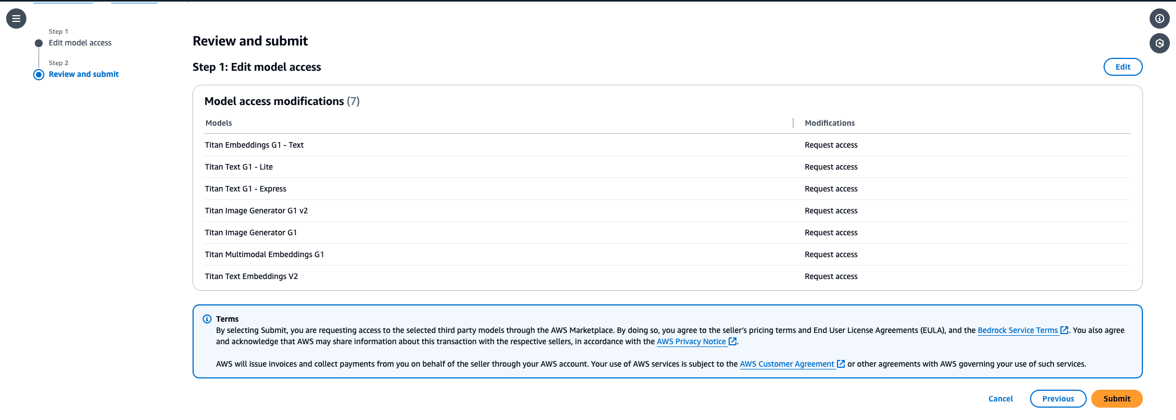This screenshot has height=420, width=1176.
Task: Go back with the Previous button
Action: pos(1058,399)
